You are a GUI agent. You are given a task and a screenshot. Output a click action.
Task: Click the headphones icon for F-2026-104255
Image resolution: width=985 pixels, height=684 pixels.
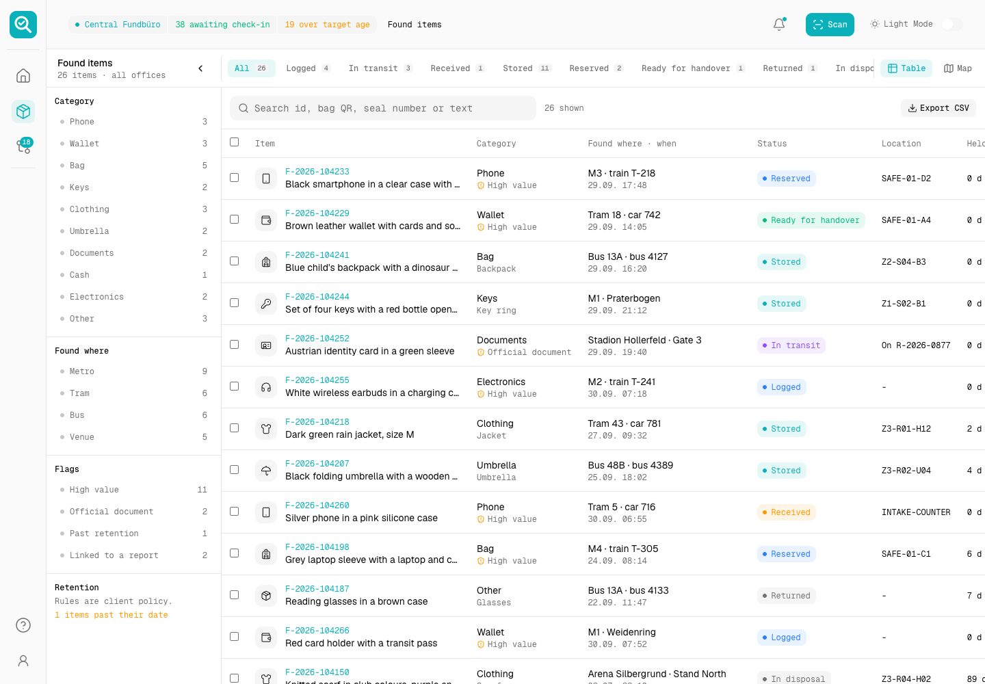[266, 387]
